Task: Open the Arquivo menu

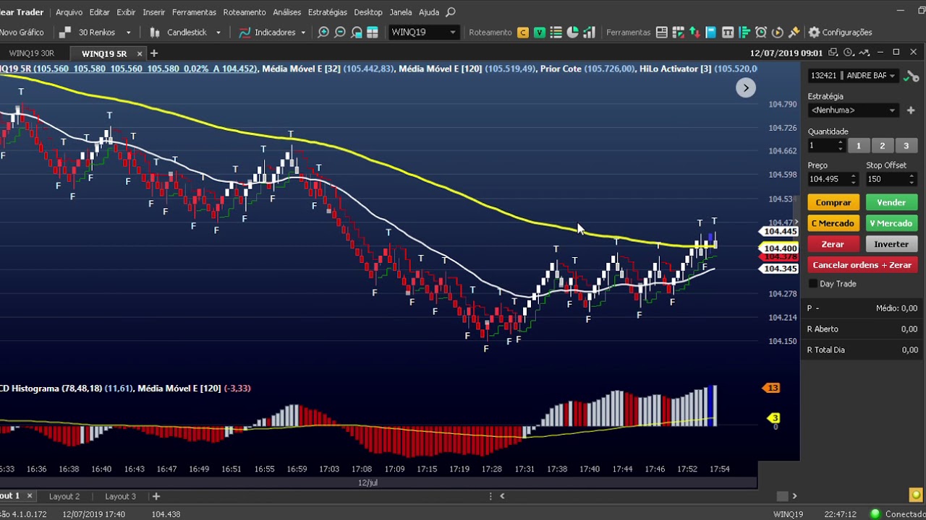Action: [x=69, y=12]
